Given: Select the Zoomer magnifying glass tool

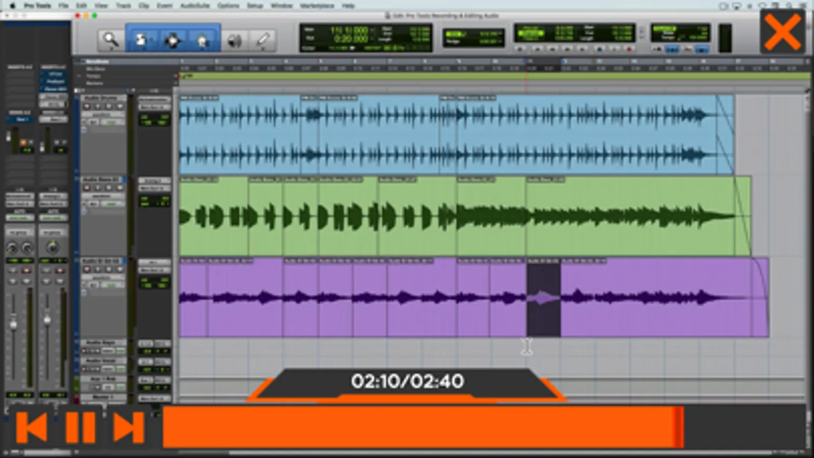Looking at the screenshot, I should click(x=110, y=40).
